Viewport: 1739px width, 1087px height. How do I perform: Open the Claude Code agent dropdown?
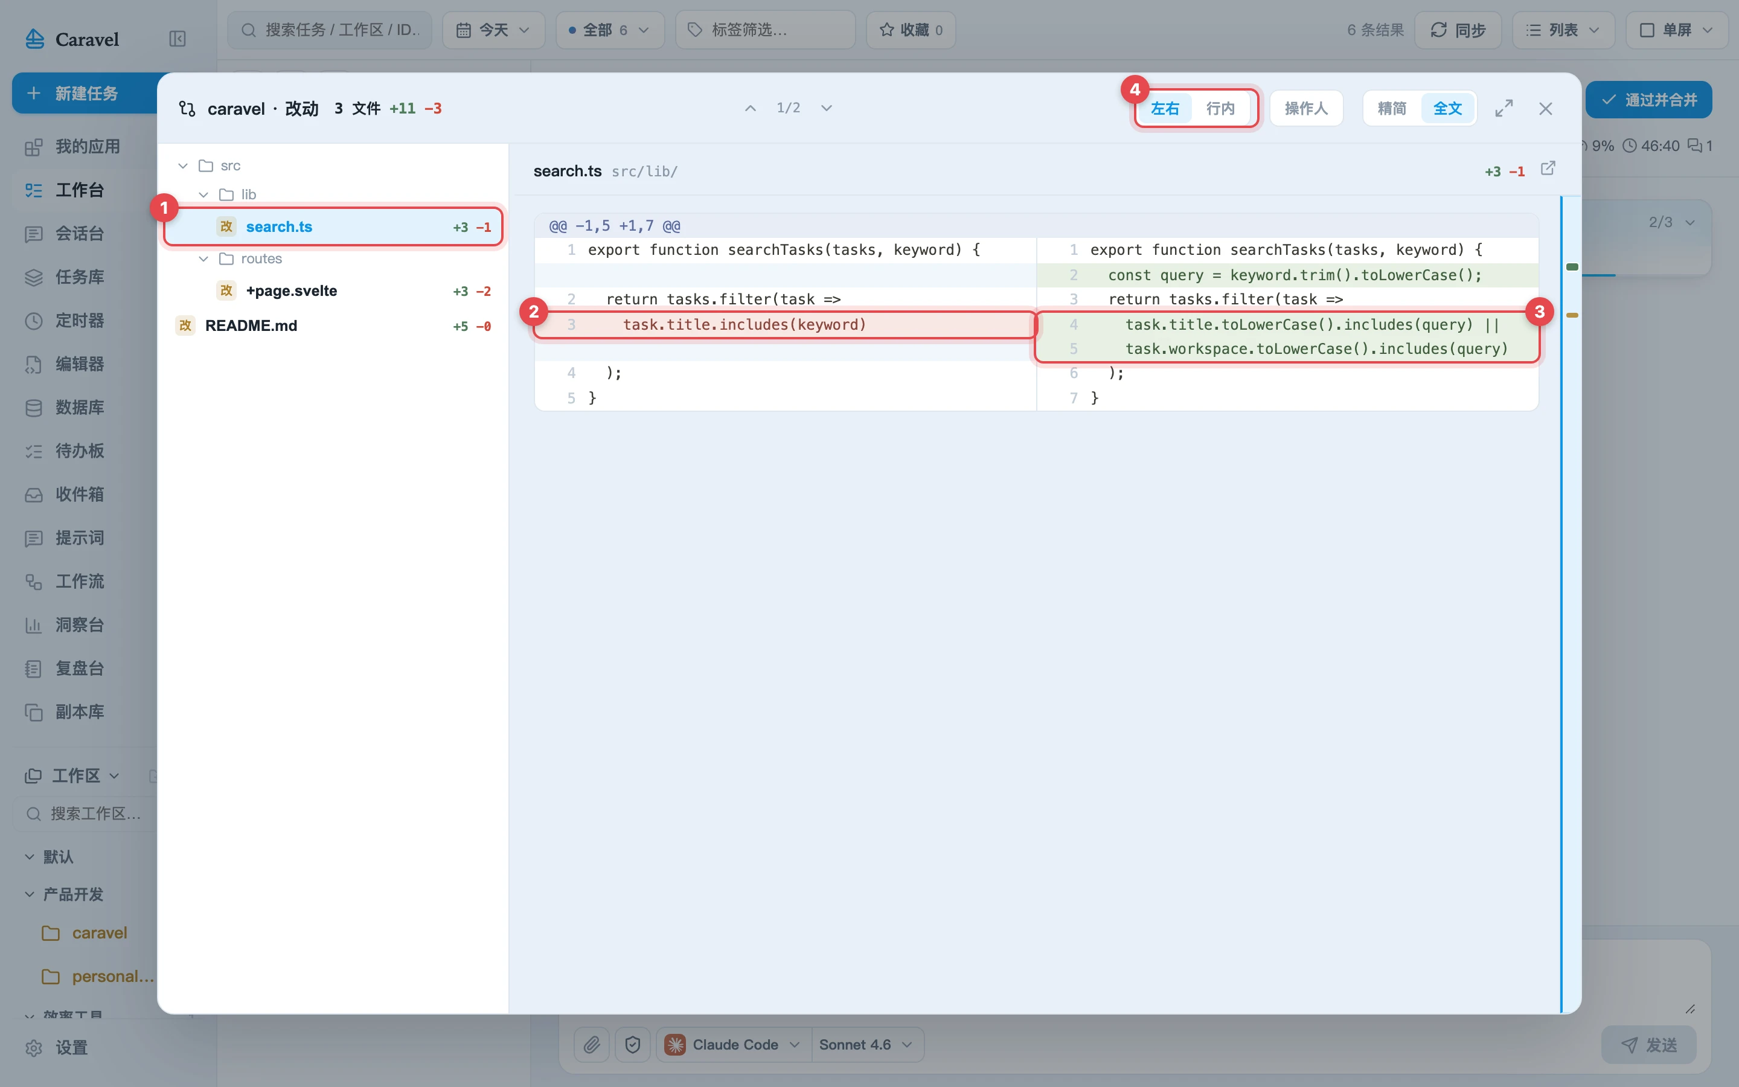pos(733,1045)
